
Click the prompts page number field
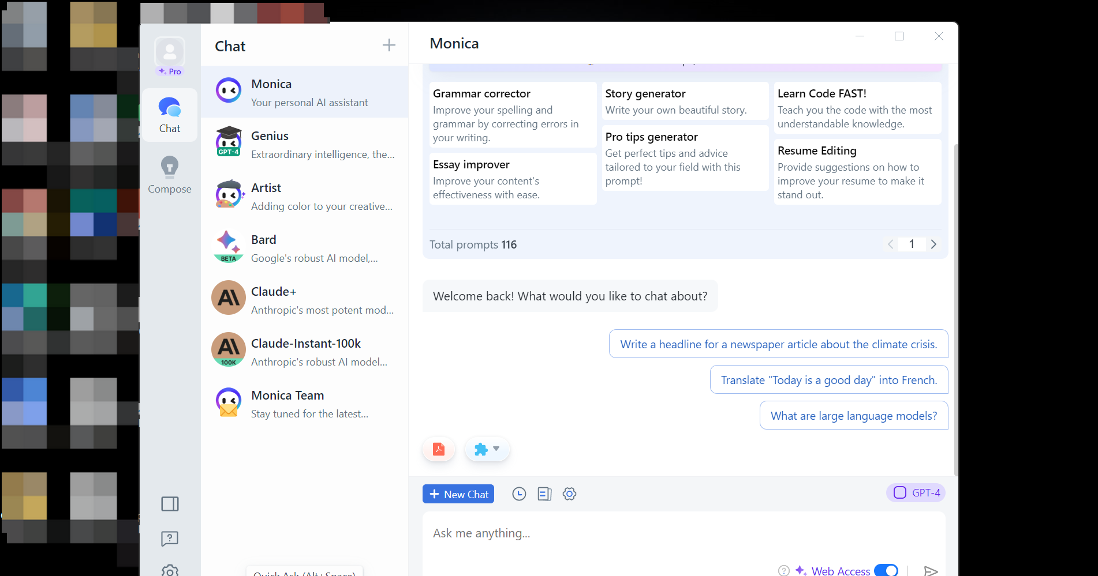pos(912,244)
